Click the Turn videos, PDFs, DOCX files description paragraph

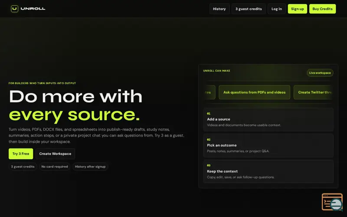coord(96,135)
